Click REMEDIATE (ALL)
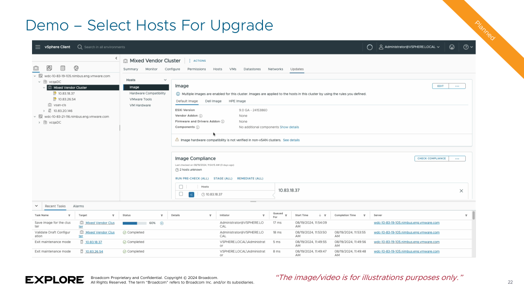Screen dimensions: 524x295 [x=250, y=179]
